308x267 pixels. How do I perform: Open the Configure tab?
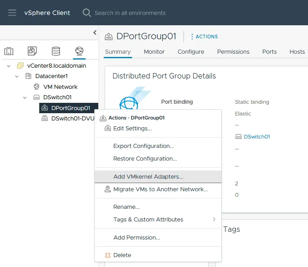click(191, 52)
